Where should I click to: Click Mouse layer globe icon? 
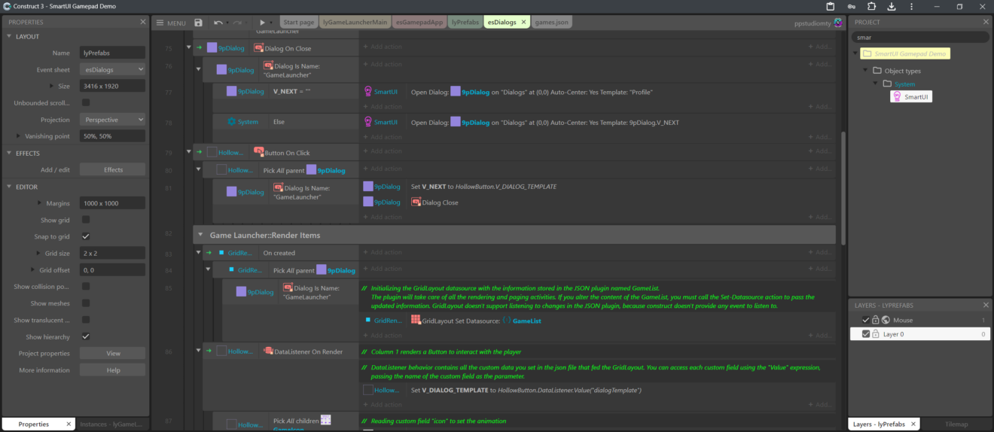886,320
